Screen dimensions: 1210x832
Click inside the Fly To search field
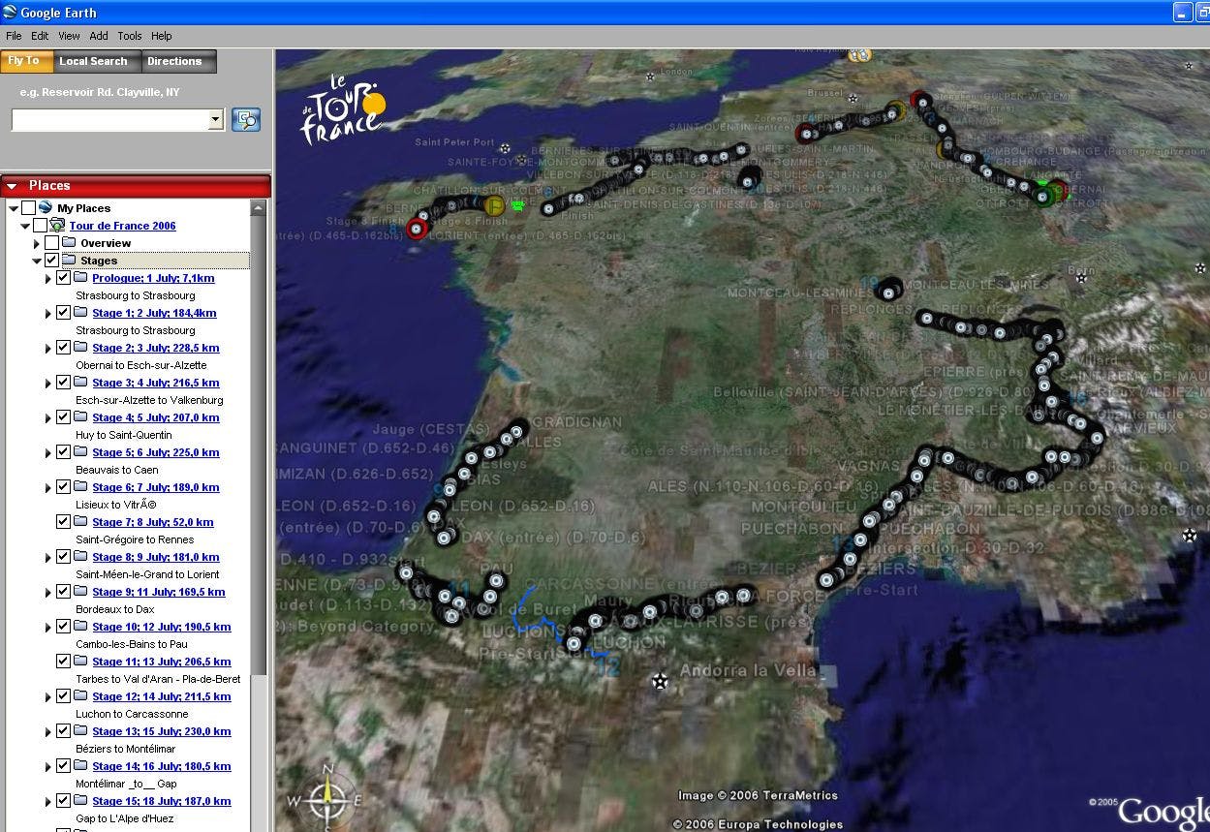click(x=111, y=119)
